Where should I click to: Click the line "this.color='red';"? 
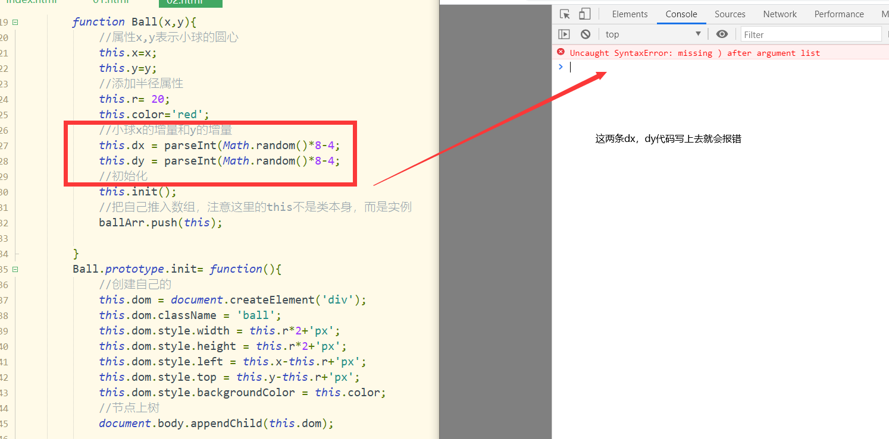tap(154, 115)
